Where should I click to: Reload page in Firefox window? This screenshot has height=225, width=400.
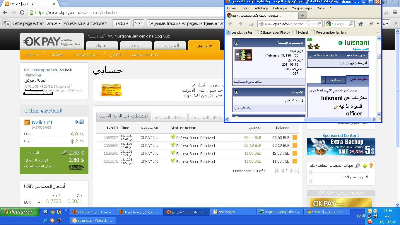pos(319,24)
